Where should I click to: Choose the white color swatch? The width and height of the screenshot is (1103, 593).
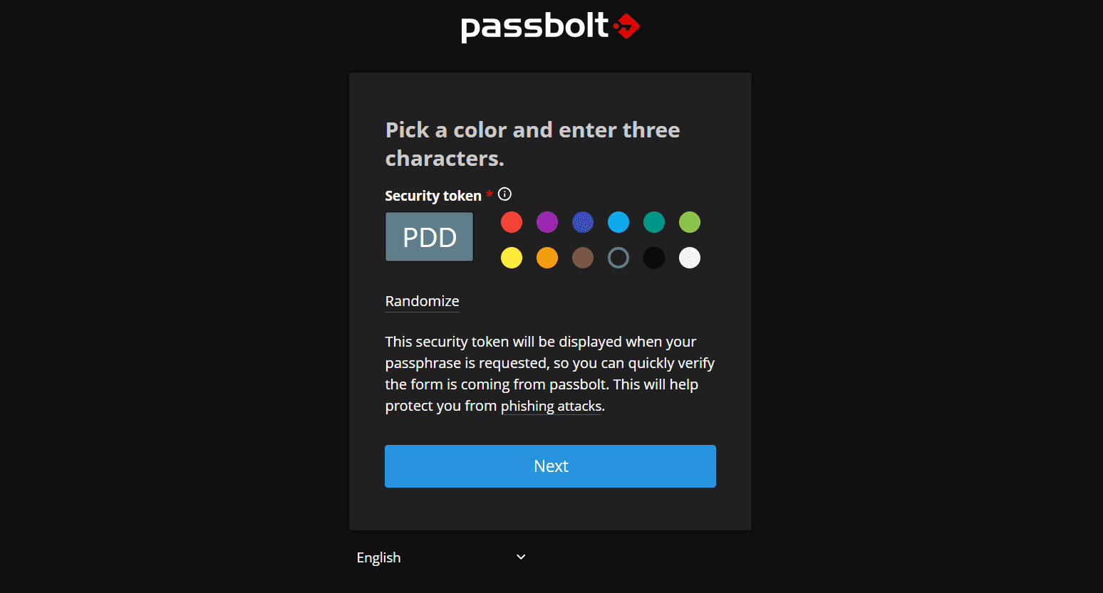point(690,258)
